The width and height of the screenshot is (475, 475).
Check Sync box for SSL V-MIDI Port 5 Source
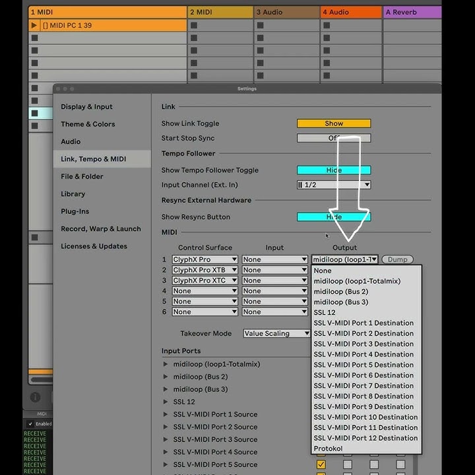coord(348,464)
